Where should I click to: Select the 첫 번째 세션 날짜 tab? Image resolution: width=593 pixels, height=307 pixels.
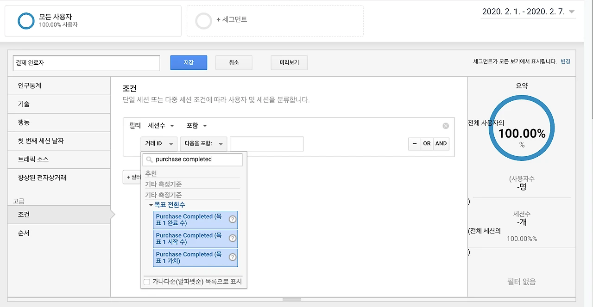pos(59,141)
